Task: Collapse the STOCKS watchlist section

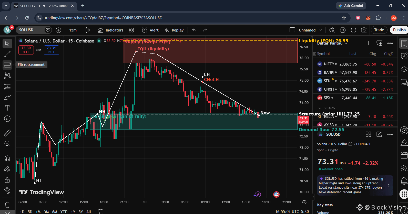Action: click(x=320, y=108)
